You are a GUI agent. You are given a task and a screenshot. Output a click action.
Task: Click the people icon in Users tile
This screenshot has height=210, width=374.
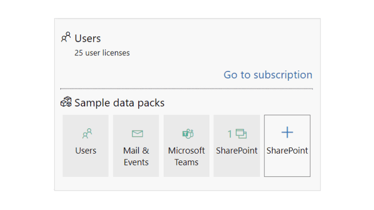pos(87,134)
